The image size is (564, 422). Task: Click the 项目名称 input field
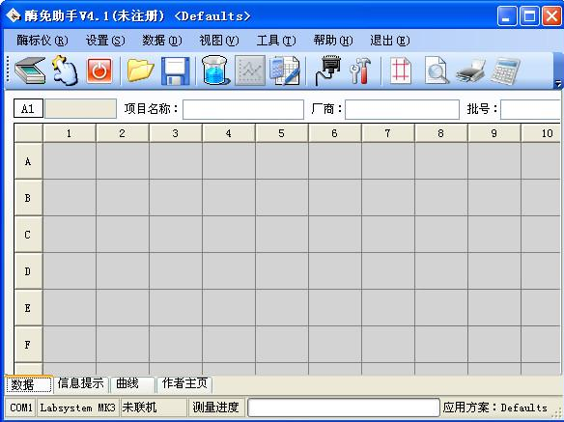pyautogui.click(x=243, y=109)
